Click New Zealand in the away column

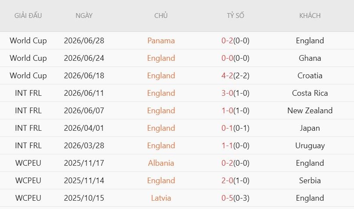(310, 111)
